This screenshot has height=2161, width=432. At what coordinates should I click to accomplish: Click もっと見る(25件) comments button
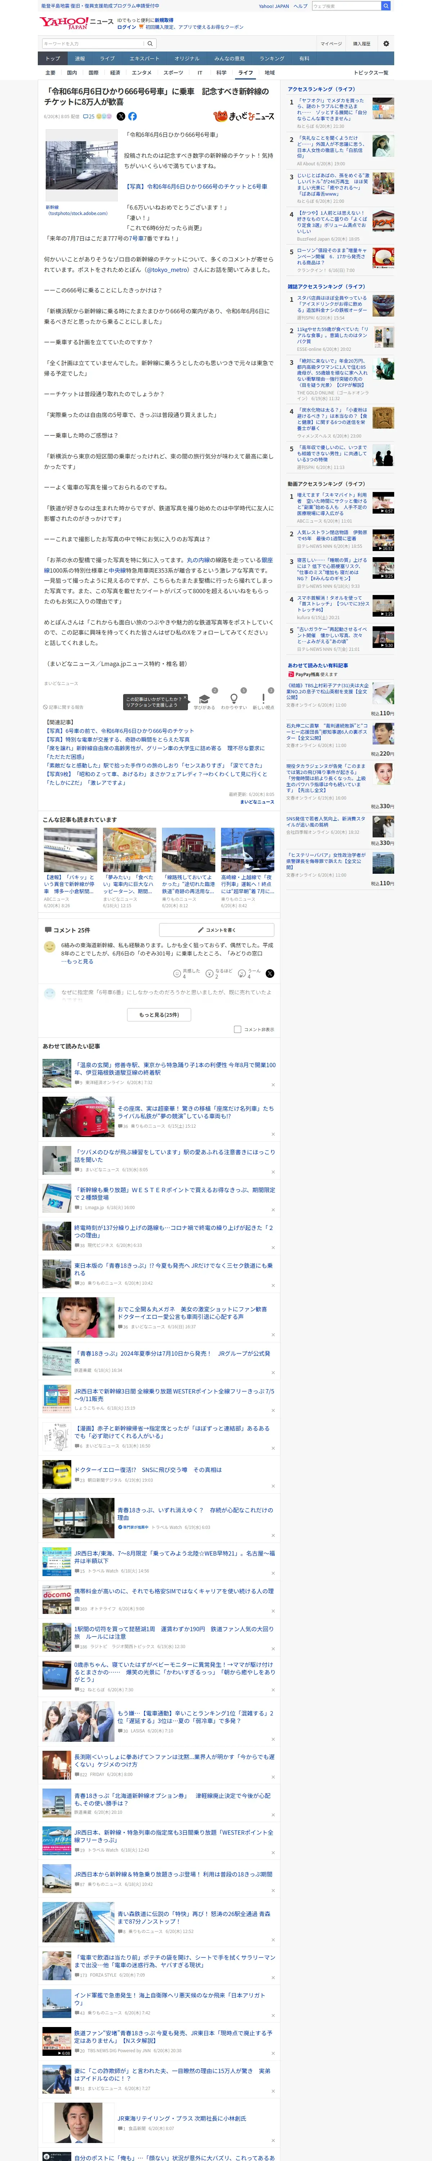159,1014
